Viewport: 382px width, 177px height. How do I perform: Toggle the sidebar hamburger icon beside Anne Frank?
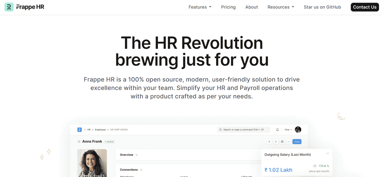(x=79, y=142)
